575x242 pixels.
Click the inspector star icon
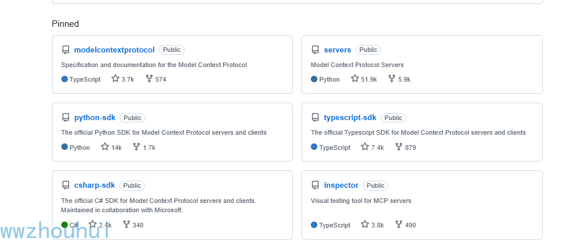click(x=365, y=225)
